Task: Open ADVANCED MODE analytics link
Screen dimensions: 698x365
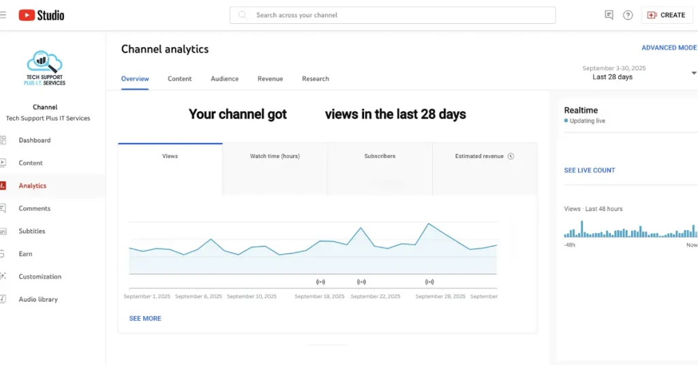Action: pos(669,48)
